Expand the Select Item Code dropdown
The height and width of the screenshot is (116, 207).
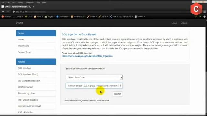(94, 77)
